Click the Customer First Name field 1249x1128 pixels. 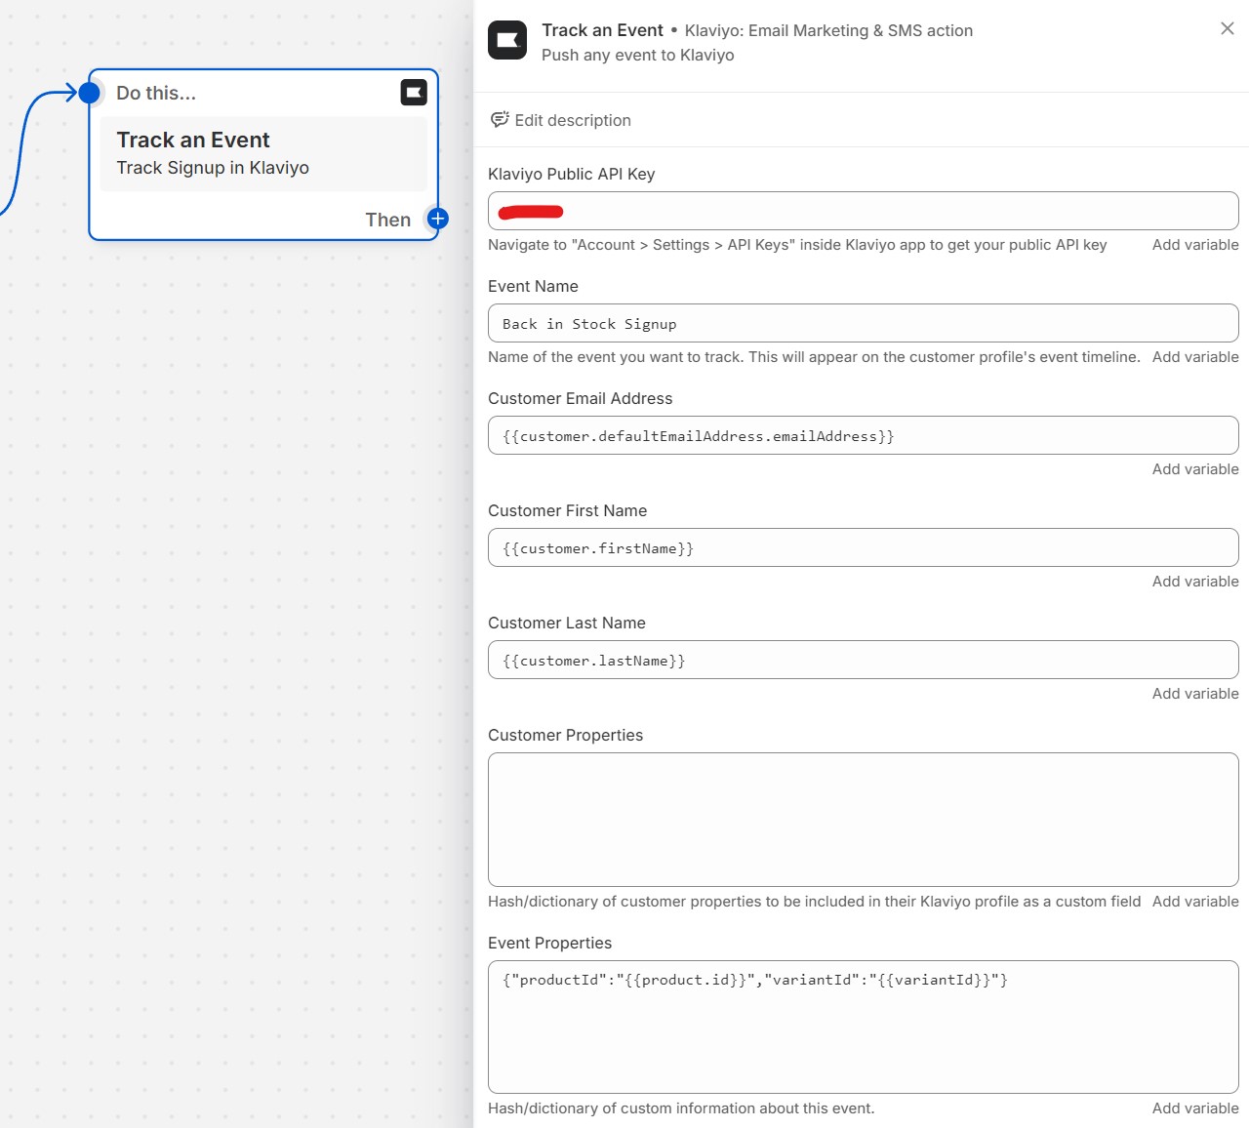coord(864,547)
